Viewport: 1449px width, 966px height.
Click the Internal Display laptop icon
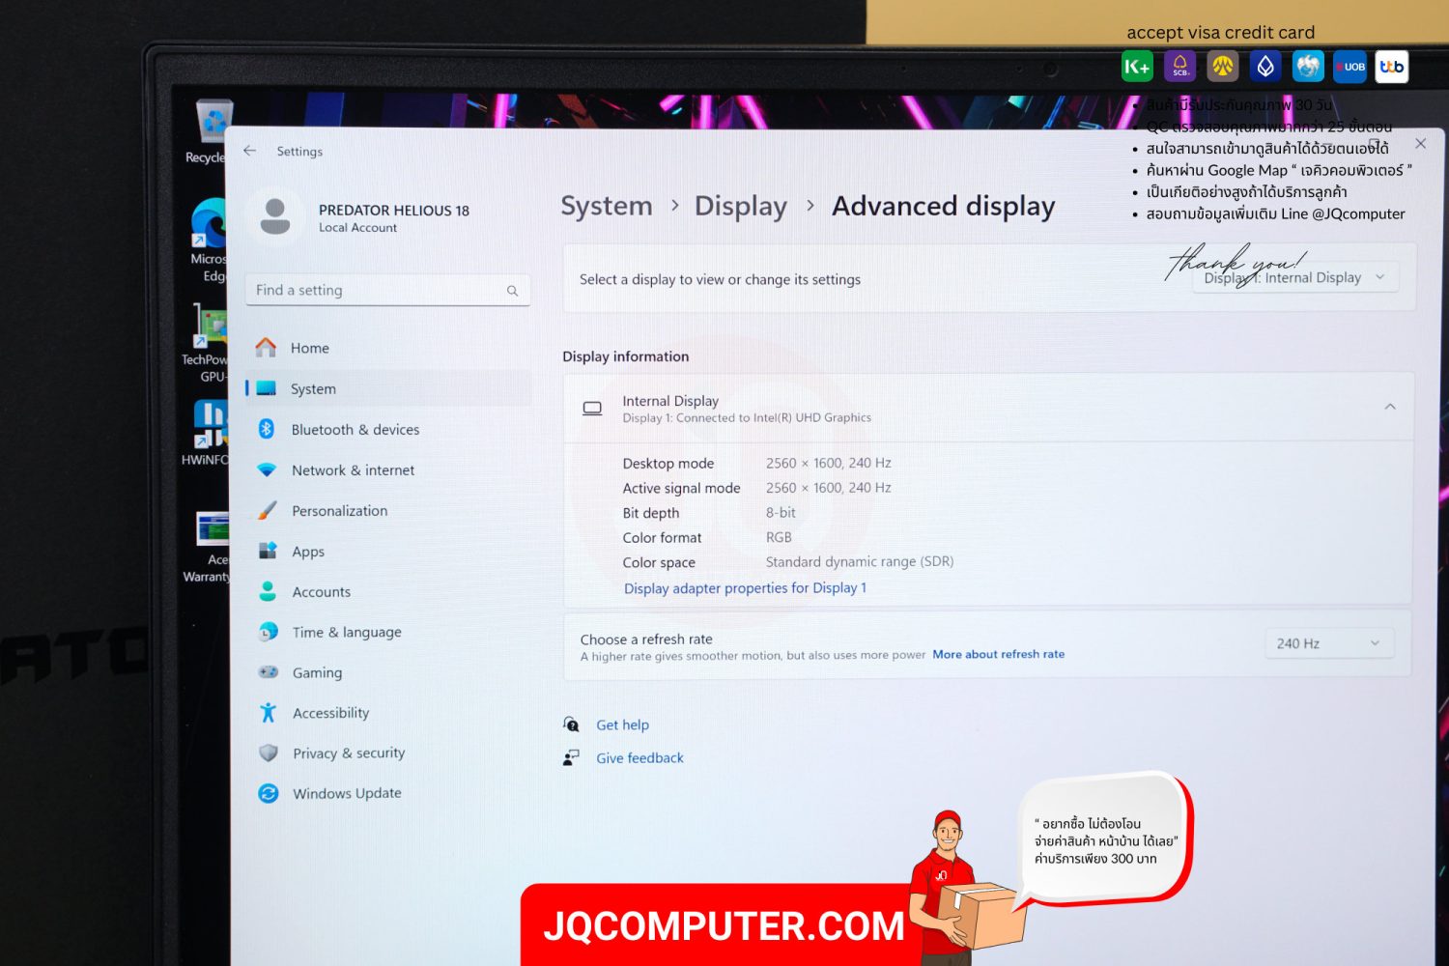point(592,409)
